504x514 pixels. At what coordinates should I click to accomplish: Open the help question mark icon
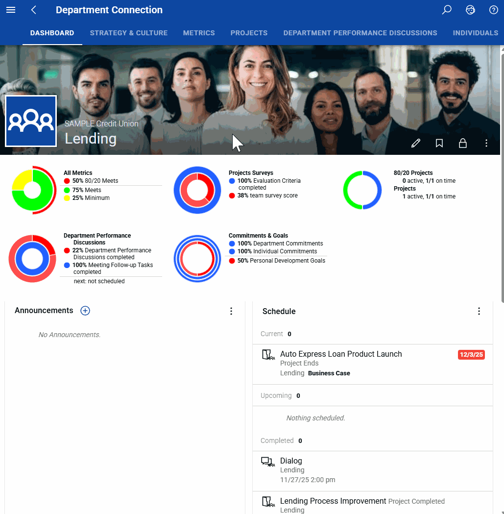click(x=494, y=10)
